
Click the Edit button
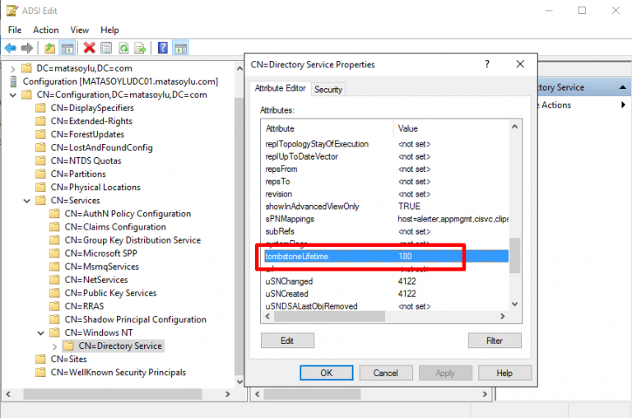pos(287,341)
